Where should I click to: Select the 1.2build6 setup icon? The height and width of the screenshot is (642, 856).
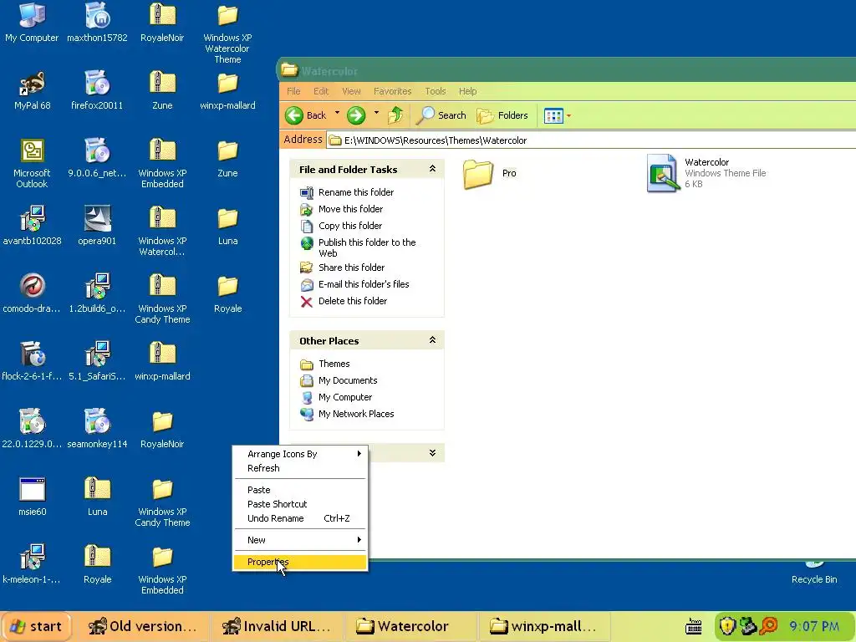97,293
